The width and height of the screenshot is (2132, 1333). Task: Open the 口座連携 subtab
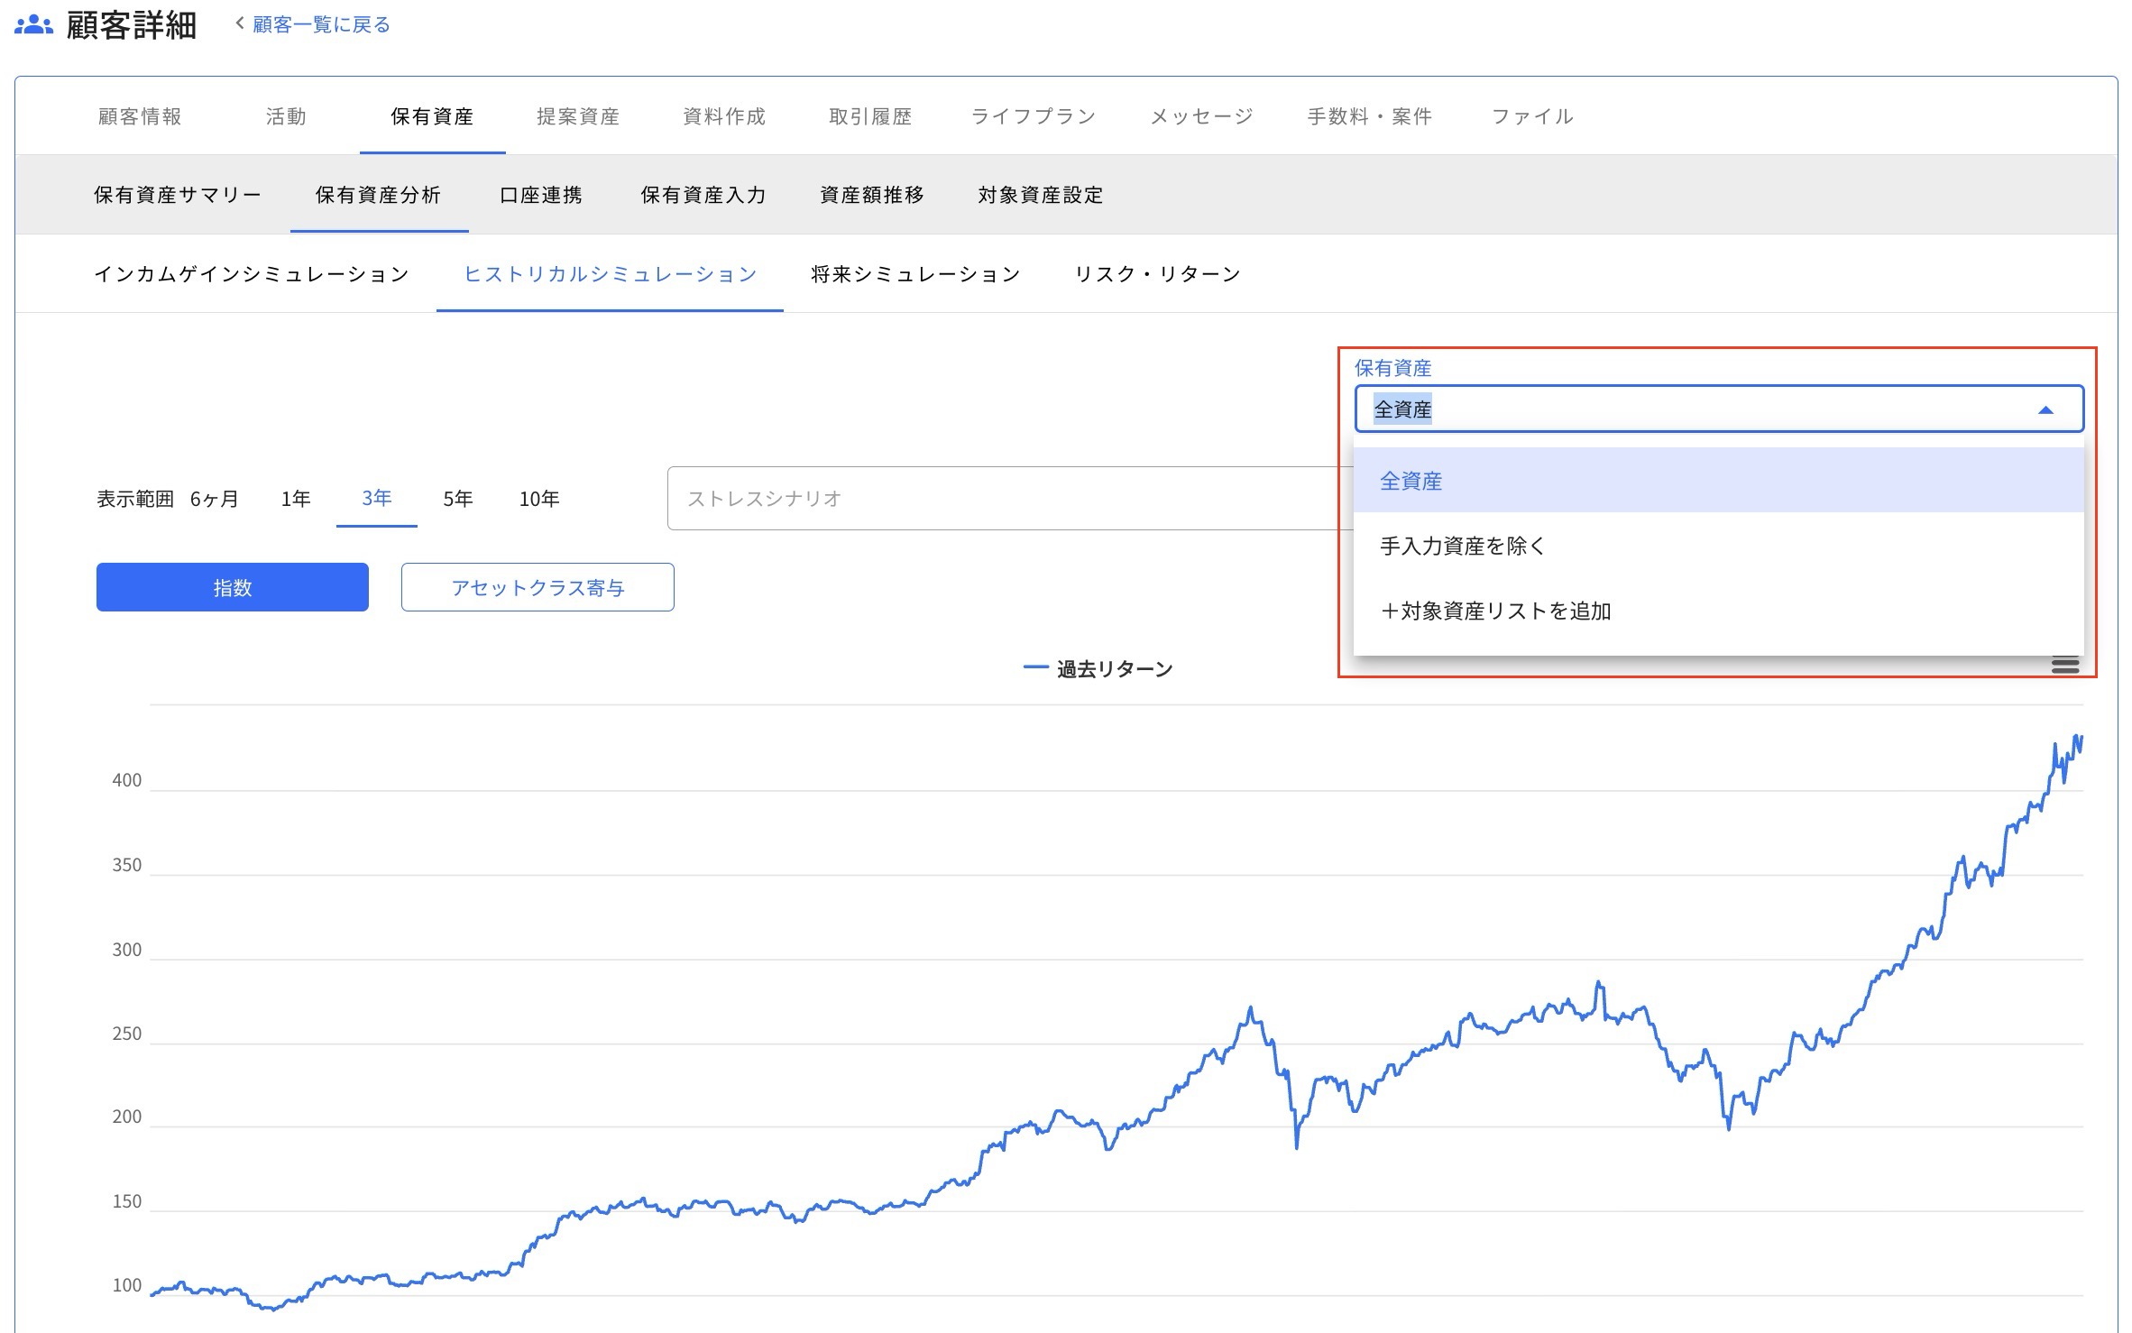pos(542,195)
